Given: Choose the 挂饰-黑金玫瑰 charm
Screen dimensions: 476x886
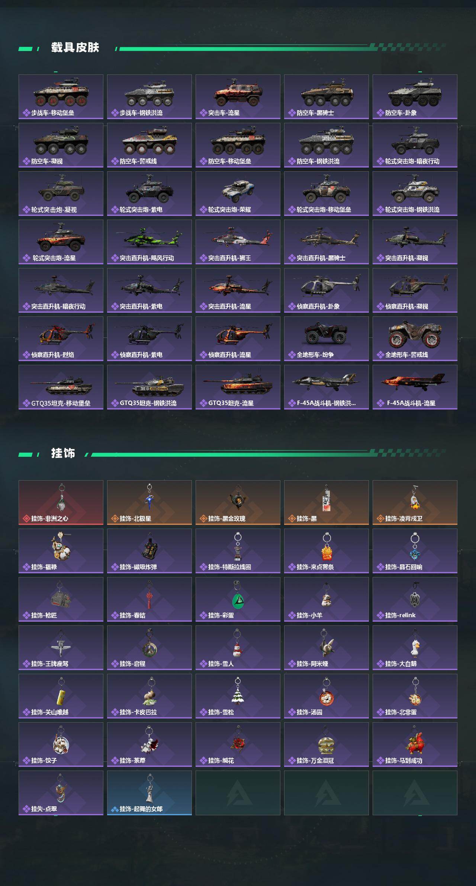Looking at the screenshot, I should tap(238, 503).
